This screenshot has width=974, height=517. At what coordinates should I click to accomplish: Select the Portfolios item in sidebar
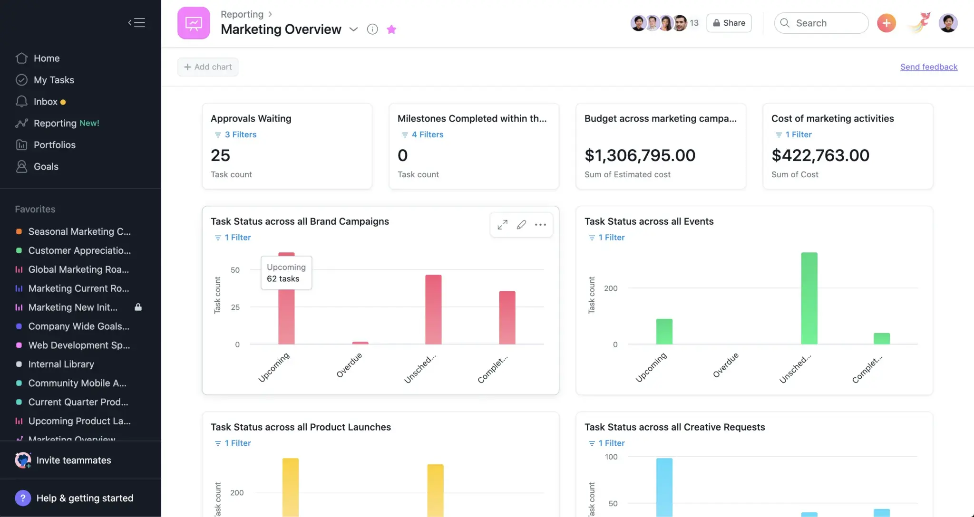[x=55, y=144]
